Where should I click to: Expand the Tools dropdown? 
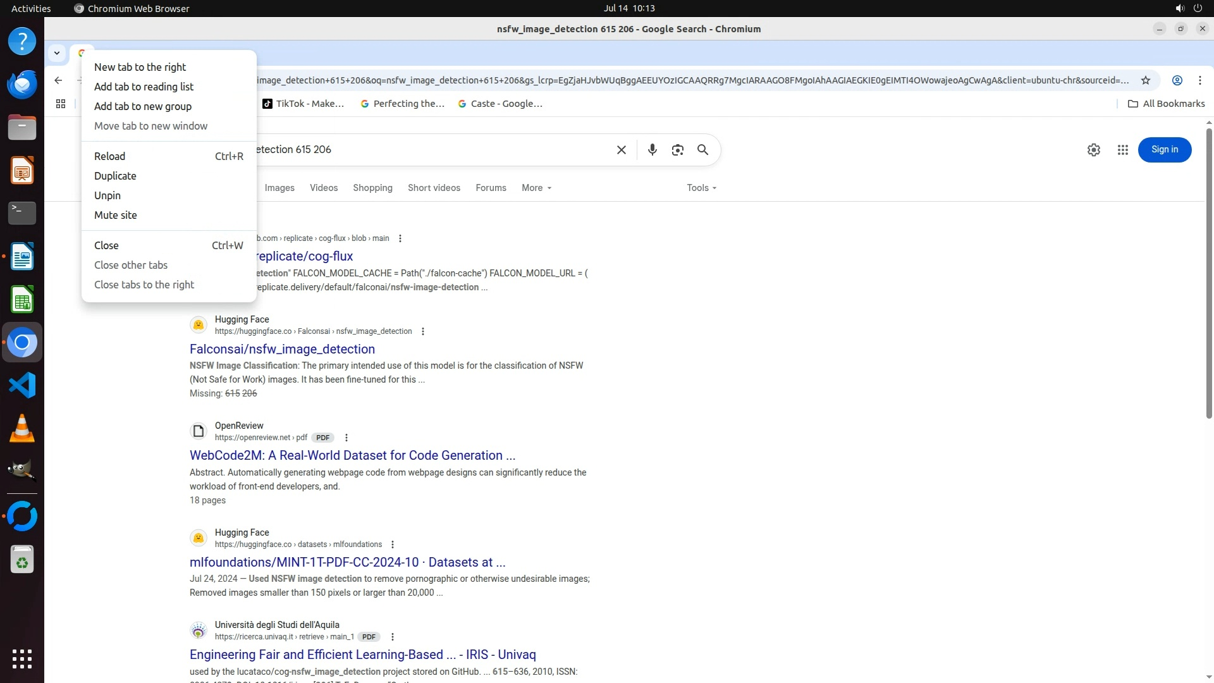(701, 188)
